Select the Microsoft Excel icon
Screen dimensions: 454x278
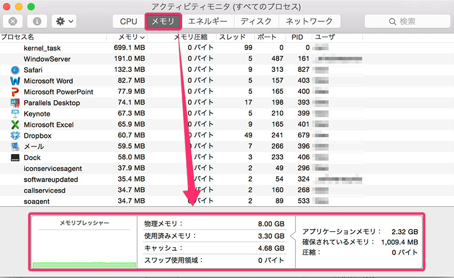coord(15,125)
